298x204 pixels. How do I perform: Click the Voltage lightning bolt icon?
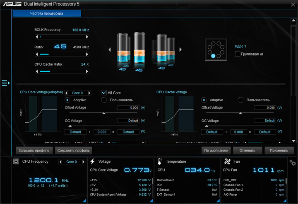click(x=93, y=161)
